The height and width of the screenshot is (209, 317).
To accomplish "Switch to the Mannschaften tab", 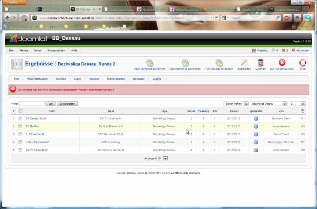I will click(116, 79).
